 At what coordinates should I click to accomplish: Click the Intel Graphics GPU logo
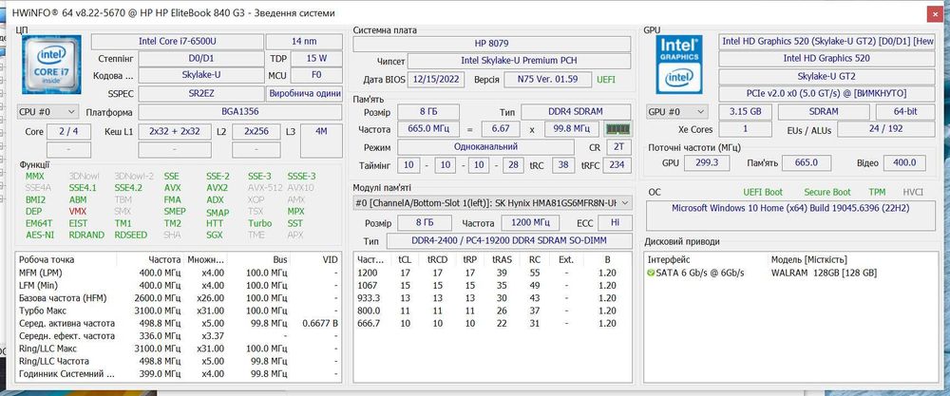[x=679, y=65]
